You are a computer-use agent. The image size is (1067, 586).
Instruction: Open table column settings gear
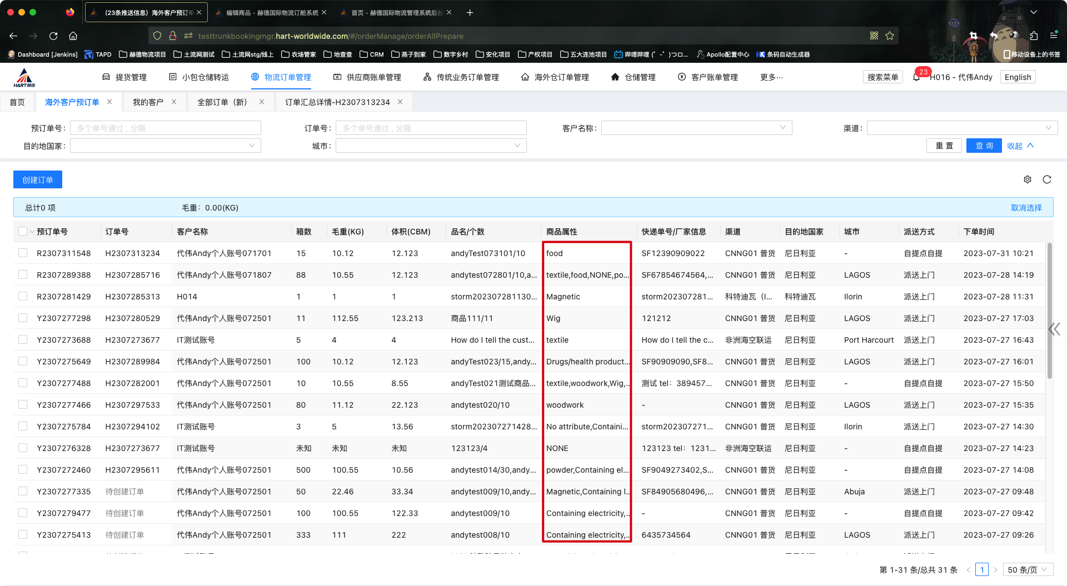point(1028,179)
